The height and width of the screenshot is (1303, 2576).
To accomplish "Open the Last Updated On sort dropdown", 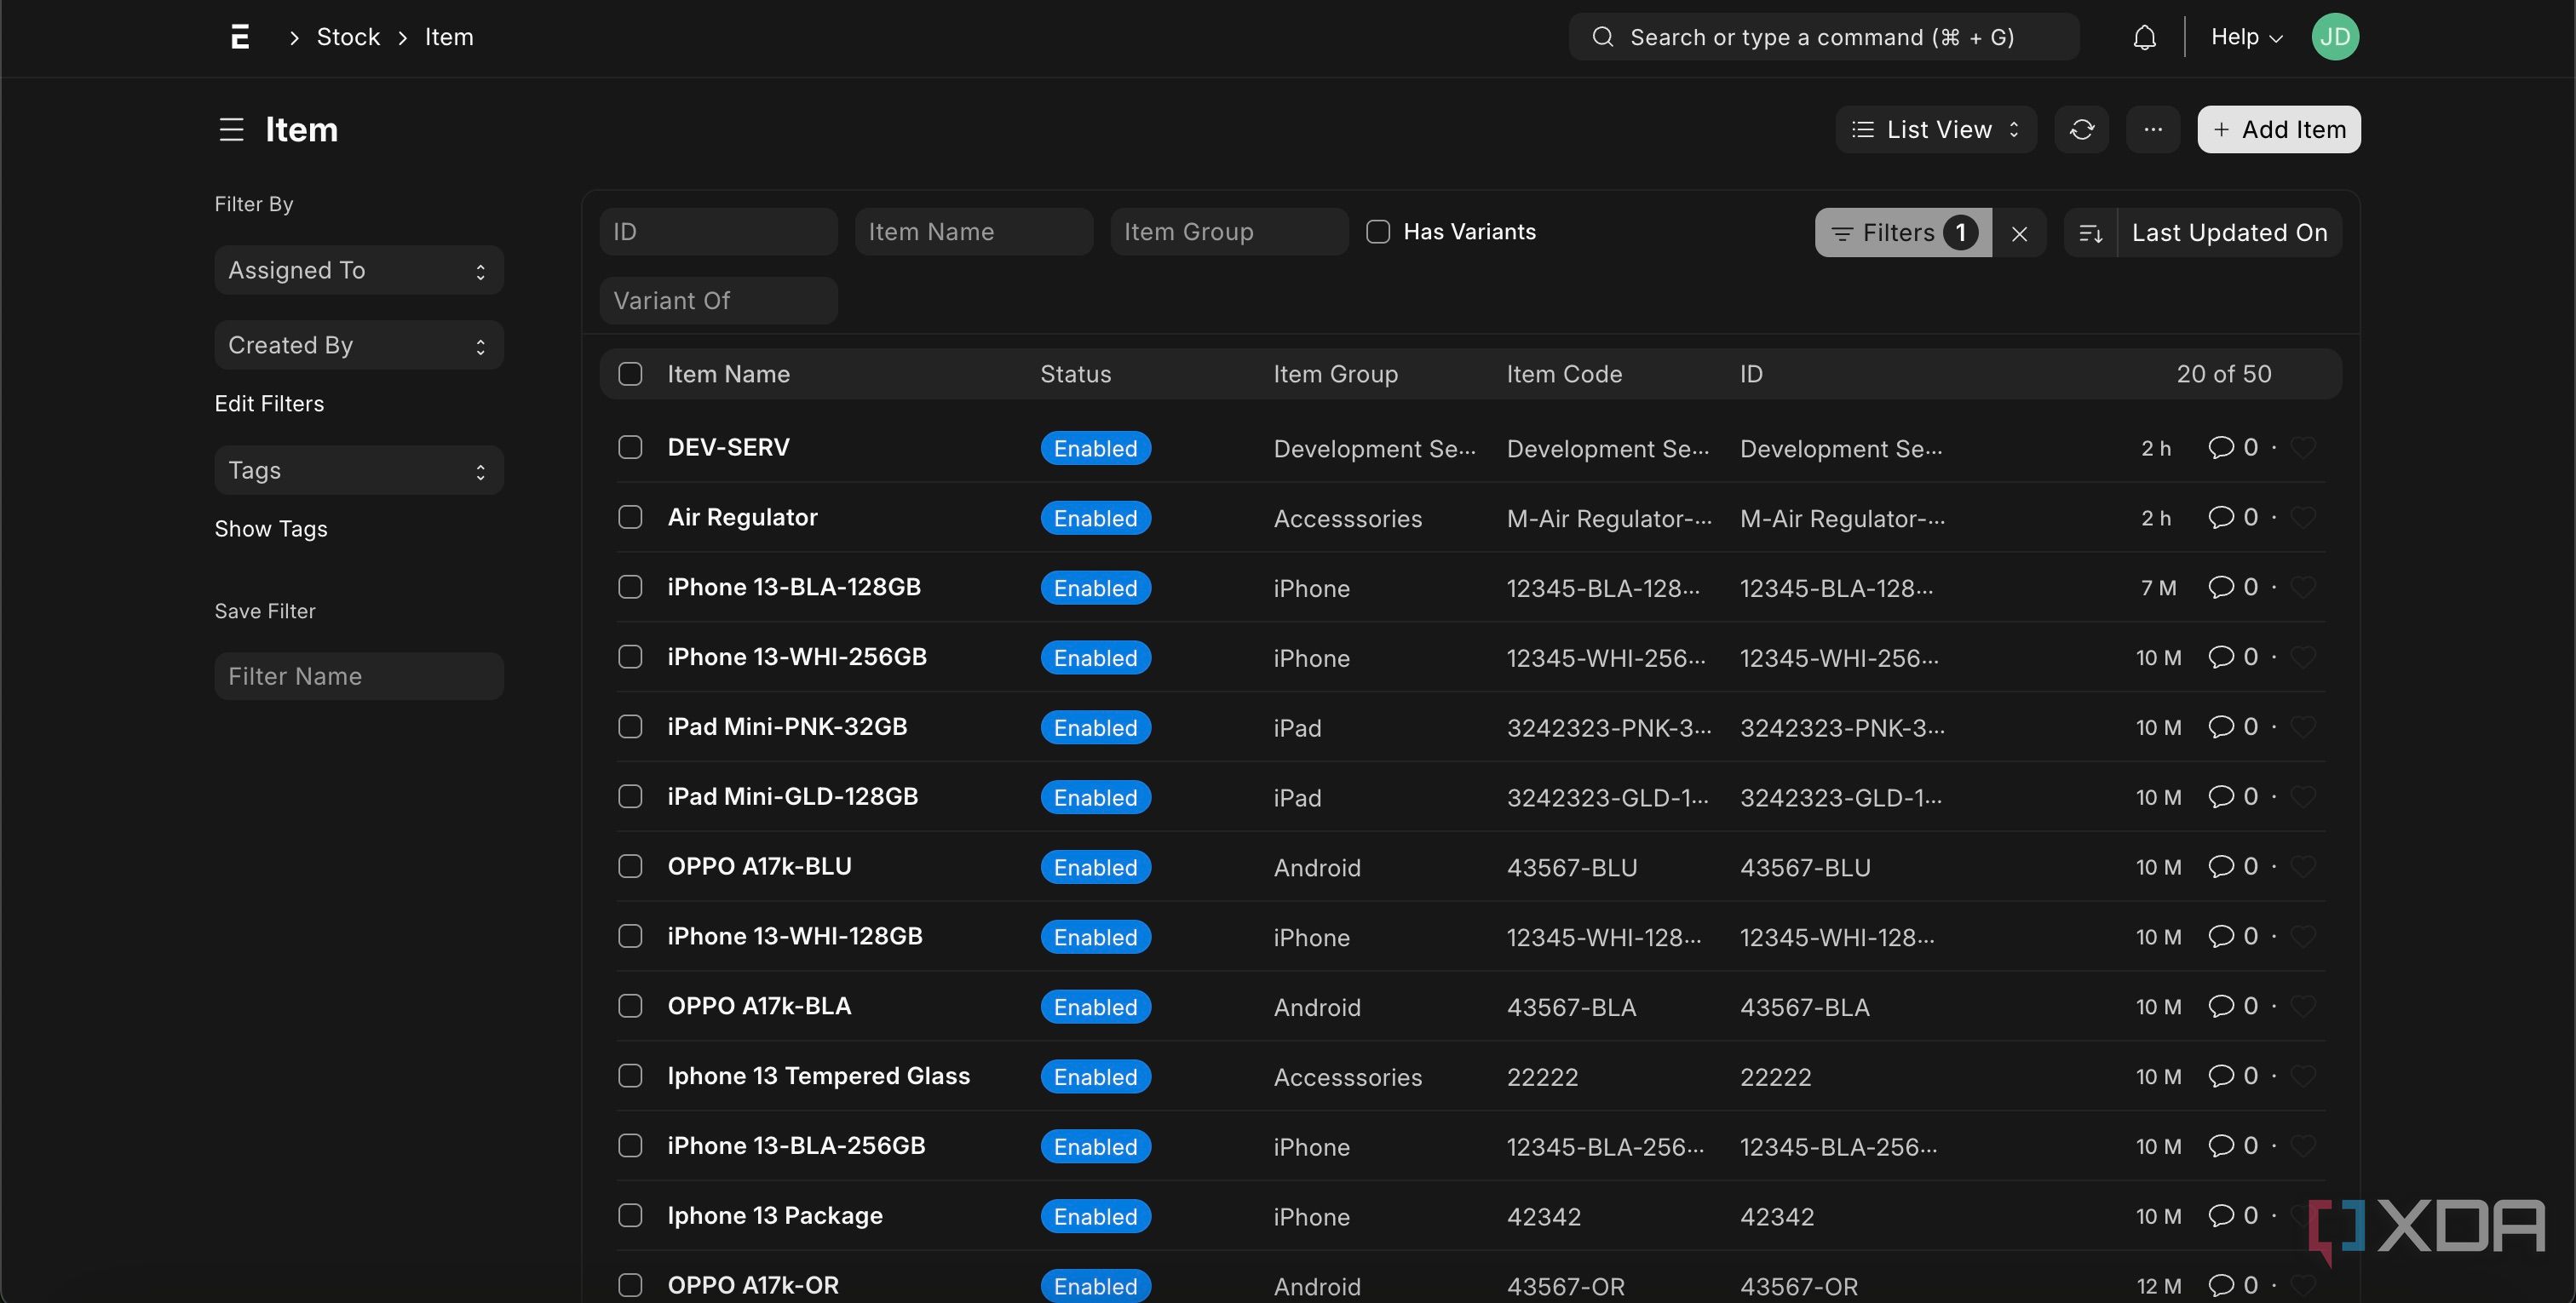I will click(2229, 233).
